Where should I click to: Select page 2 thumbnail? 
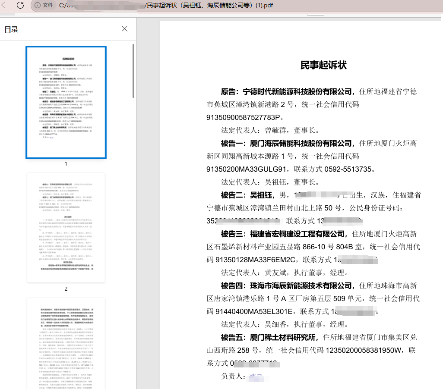point(66,228)
